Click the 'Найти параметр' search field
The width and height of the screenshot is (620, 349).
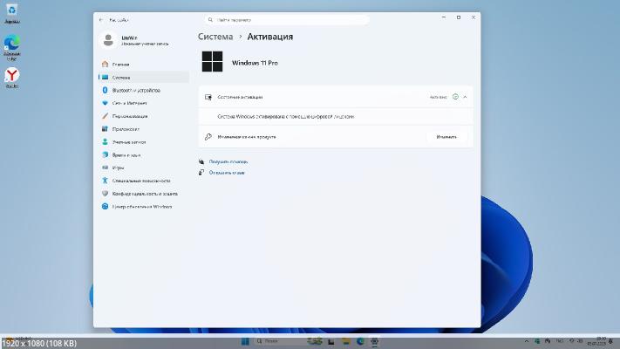[287, 19]
